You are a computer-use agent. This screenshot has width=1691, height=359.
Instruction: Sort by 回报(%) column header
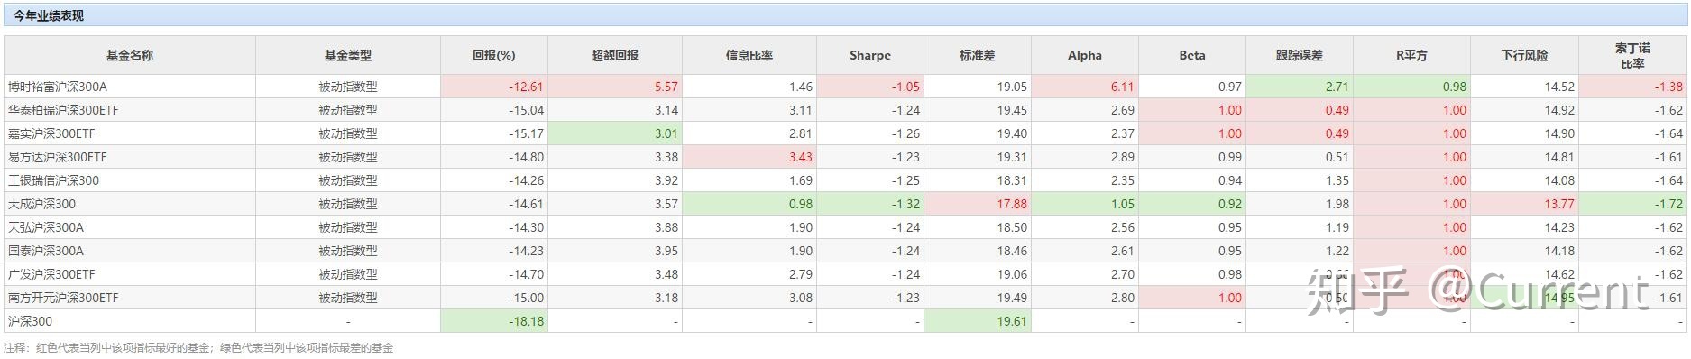[493, 55]
